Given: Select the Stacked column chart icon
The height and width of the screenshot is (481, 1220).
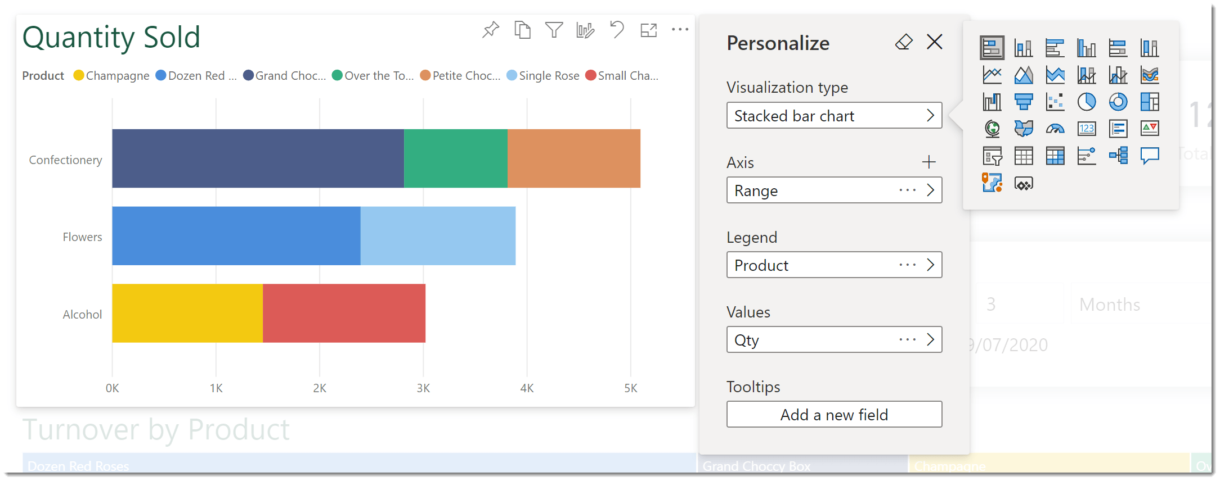Looking at the screenshot, I should [x=1024, y=48].
